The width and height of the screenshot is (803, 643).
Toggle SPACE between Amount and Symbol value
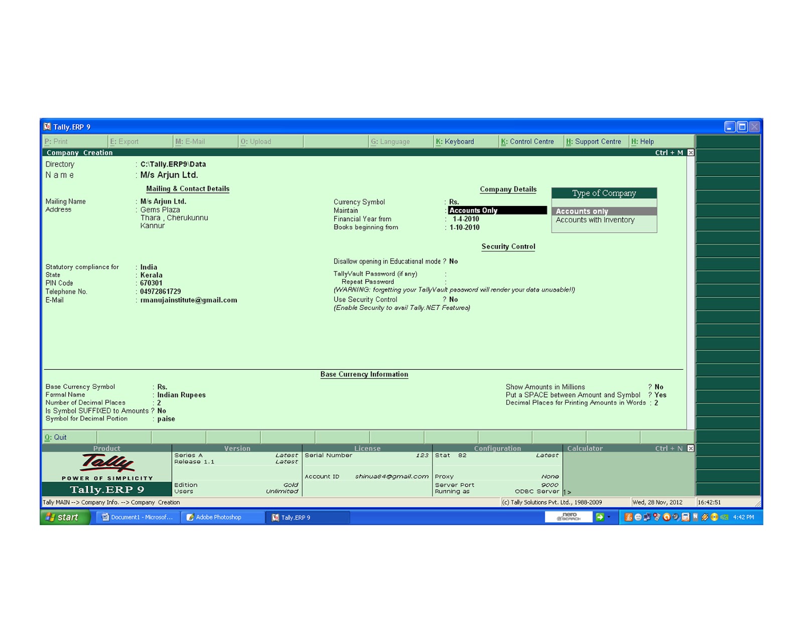pyautogui.click(x=660, y=395)
